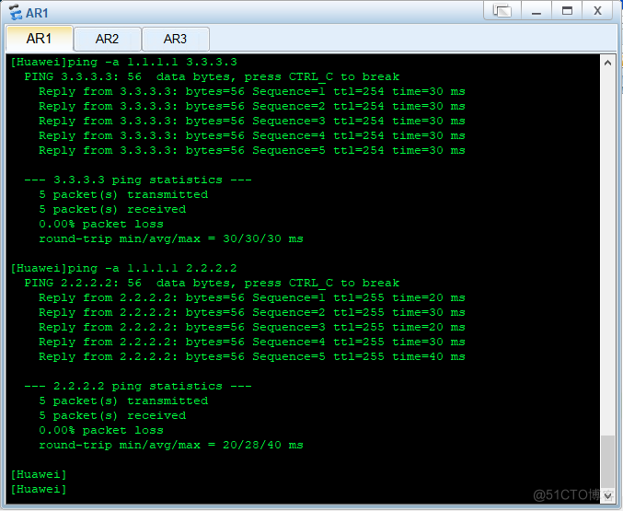Click the scrollbar up arrow
Screen dimensions: 623x511
click(606, 63)
